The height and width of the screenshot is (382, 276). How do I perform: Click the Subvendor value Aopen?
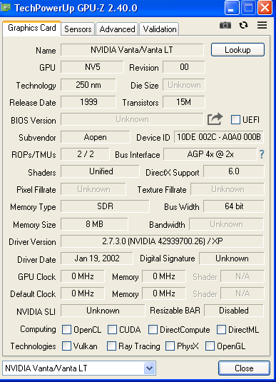(x=95, y=137)
